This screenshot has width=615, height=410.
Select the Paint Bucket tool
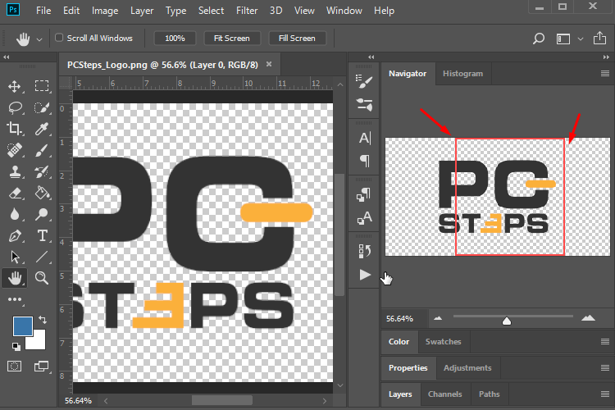42,193
